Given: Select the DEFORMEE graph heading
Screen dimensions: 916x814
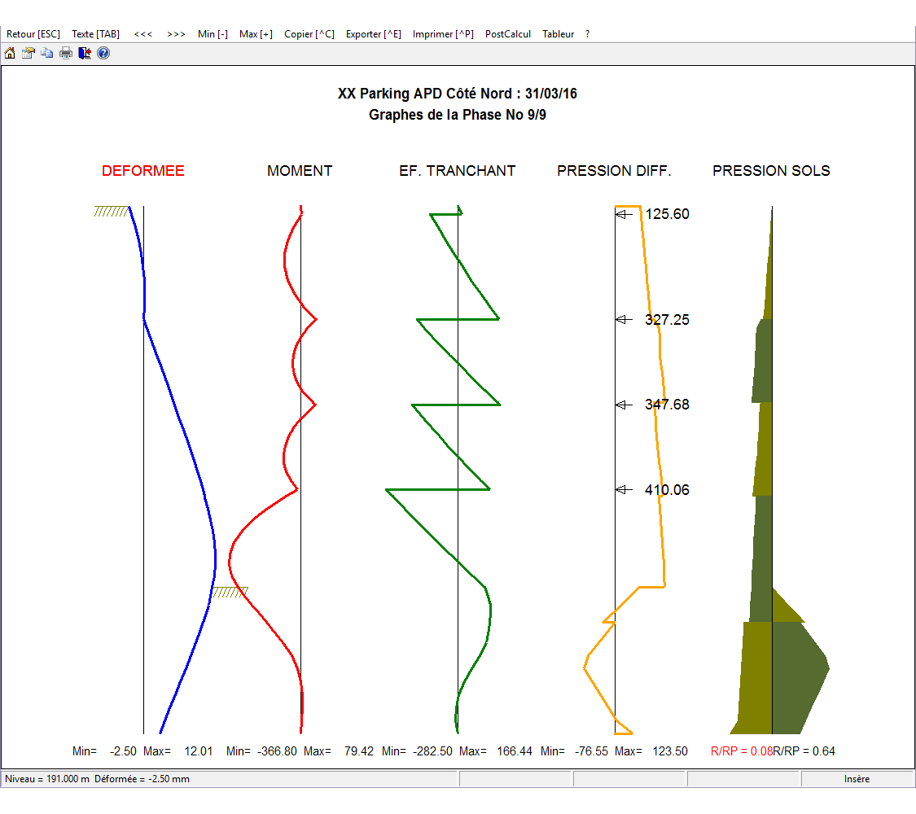Looking at the screenshot, I should click(143, 170).
